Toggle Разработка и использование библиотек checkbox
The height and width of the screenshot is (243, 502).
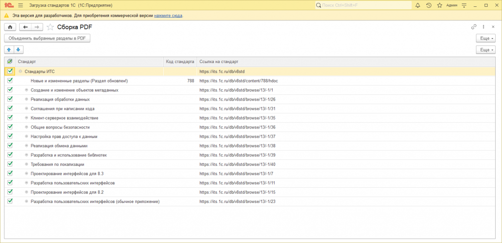tap(10, 155)
